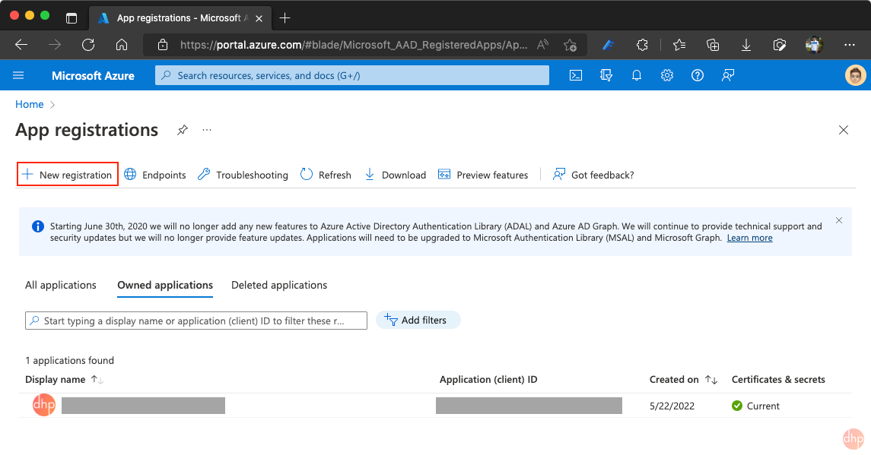Open Endpoints
The height and width of the screenshot is (455, 871).
(x=155, y=175)
